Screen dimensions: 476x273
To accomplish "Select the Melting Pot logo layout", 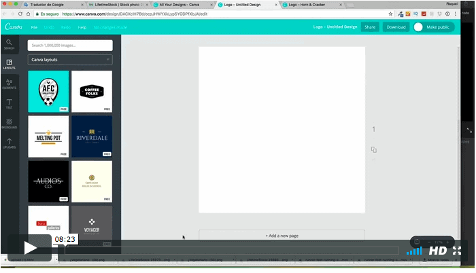I will pos(48,136).
